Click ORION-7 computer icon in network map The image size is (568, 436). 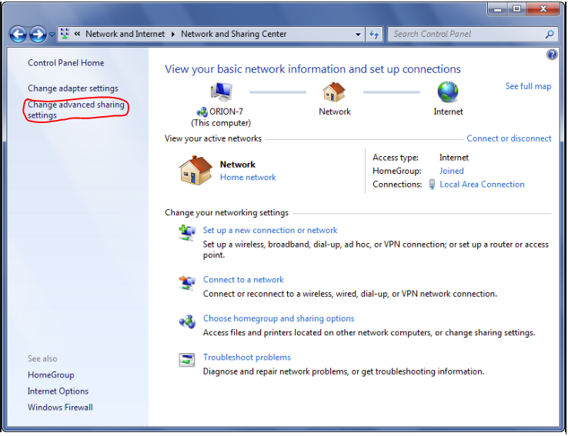[x=222, y=92]
